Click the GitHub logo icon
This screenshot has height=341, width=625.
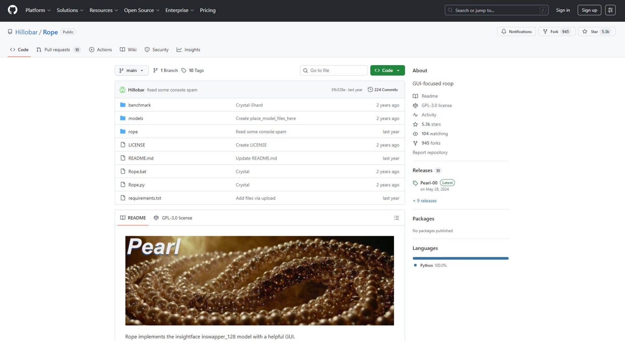(12, 10)
